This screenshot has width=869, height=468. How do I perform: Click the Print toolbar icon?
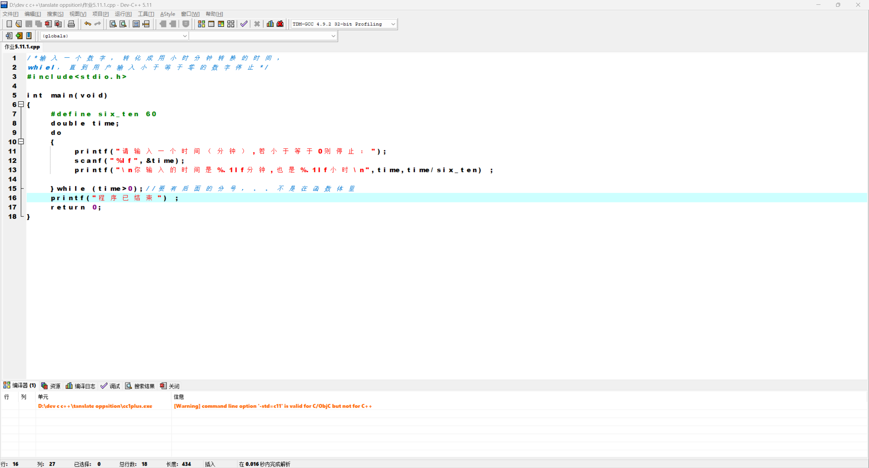tap(71, 24)
